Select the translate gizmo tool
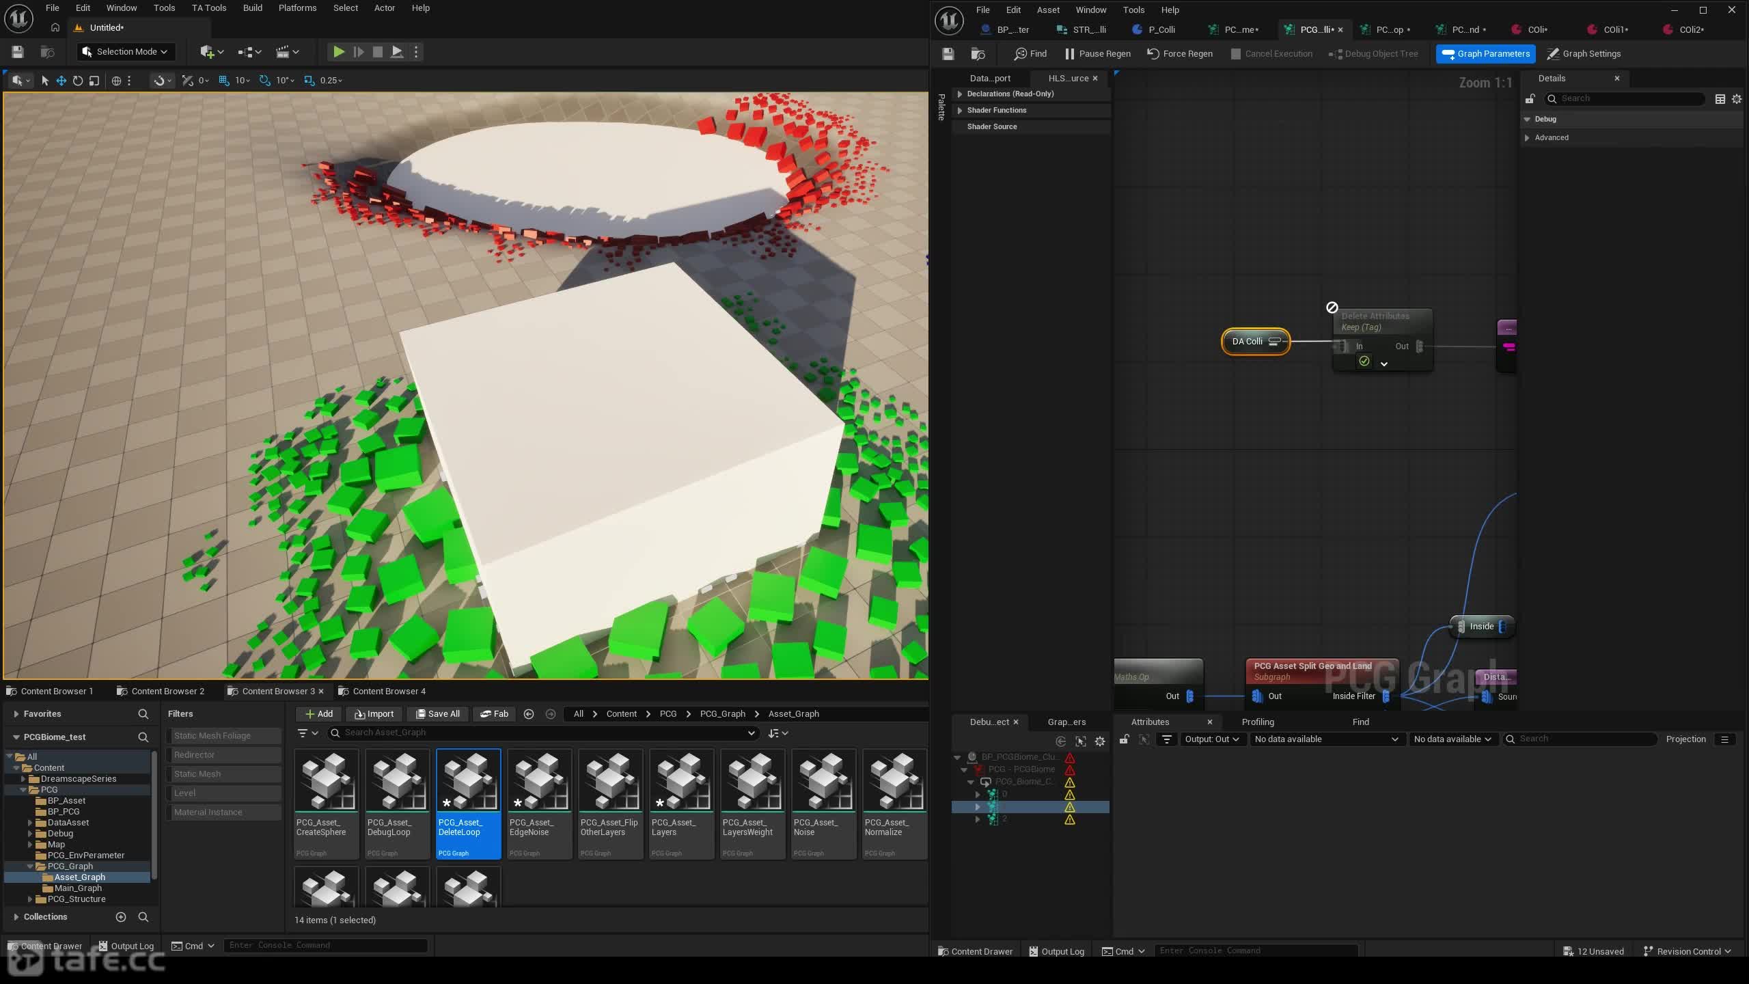The image size is (1749, 984). click(61, 81)
